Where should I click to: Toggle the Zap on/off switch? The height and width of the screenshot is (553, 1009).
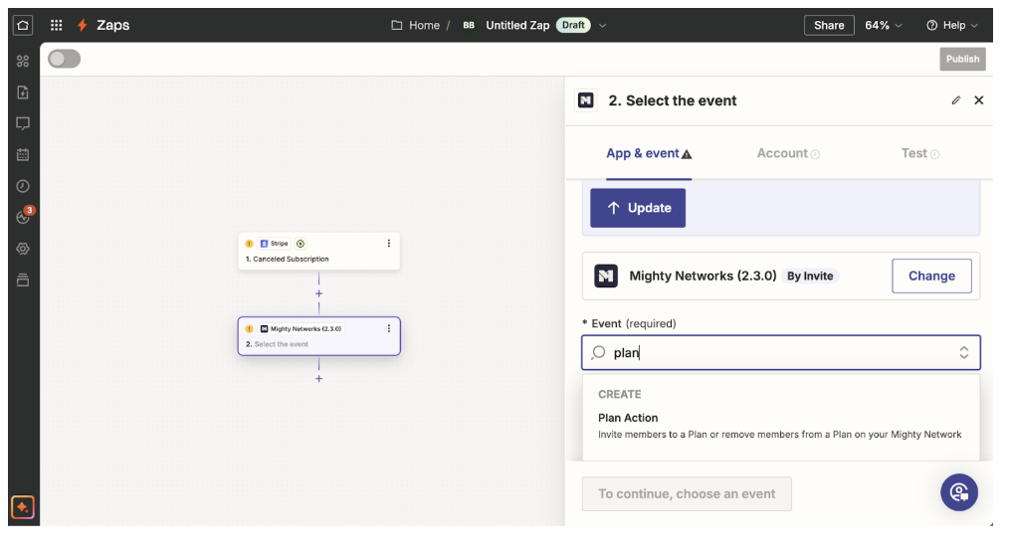click(x=65, y=59)
